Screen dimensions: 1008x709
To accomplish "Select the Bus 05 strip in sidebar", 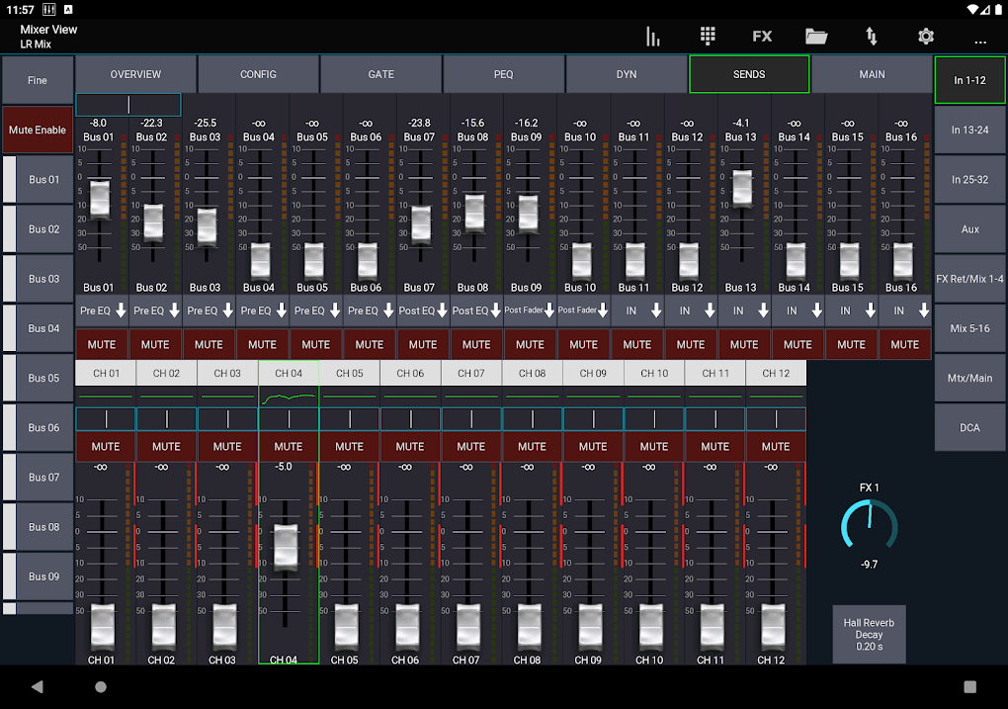I will click(x=38, y=378).
